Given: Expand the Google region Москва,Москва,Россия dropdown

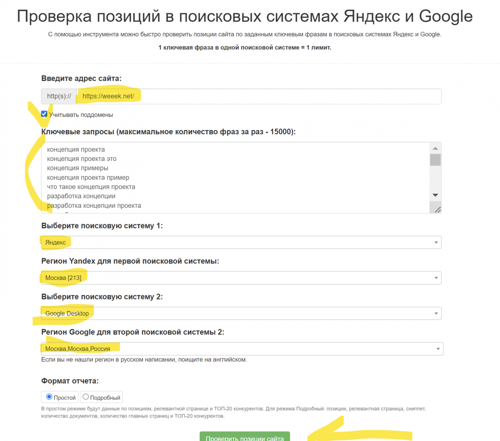Looking at the screenshot, I should pos(242,349).
